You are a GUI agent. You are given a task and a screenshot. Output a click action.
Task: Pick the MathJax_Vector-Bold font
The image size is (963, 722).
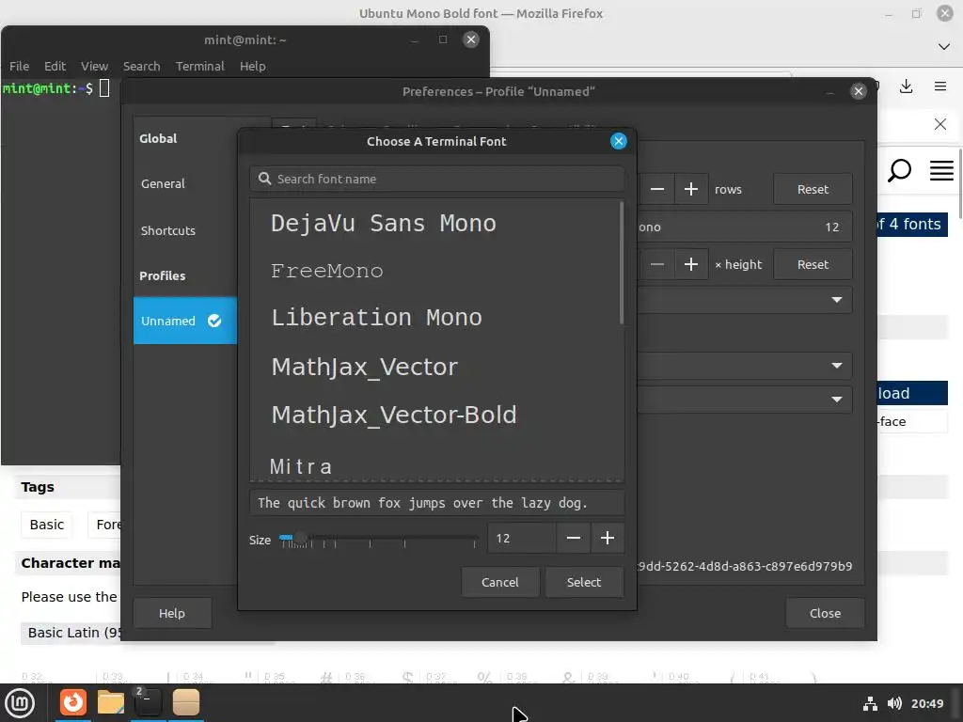tap(394, 416)
